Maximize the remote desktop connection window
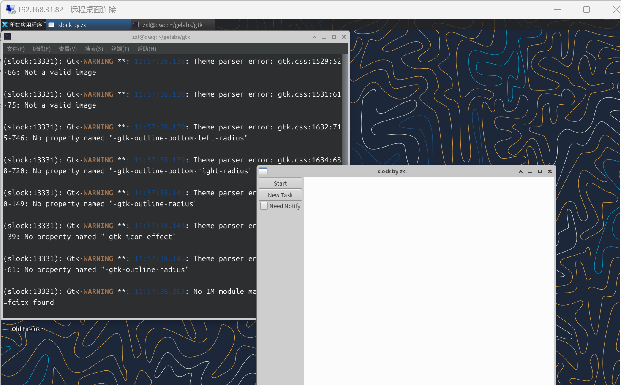The height and width of the screenshot is (385, 621). (x=586, y=9)
